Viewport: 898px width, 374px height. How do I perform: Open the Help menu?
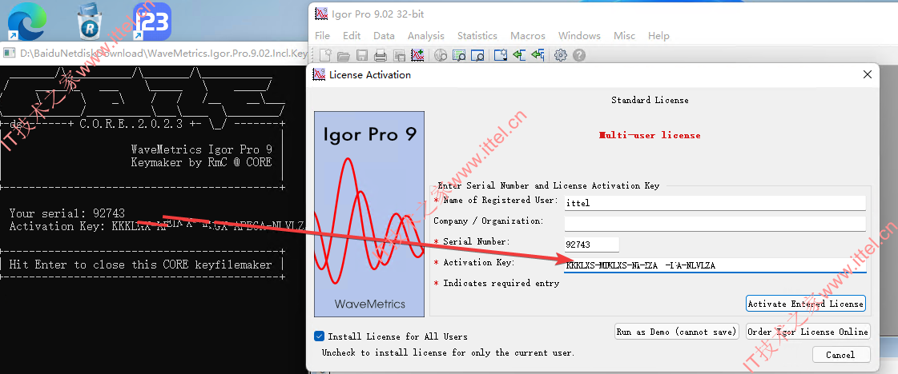[x=658, y=35]
